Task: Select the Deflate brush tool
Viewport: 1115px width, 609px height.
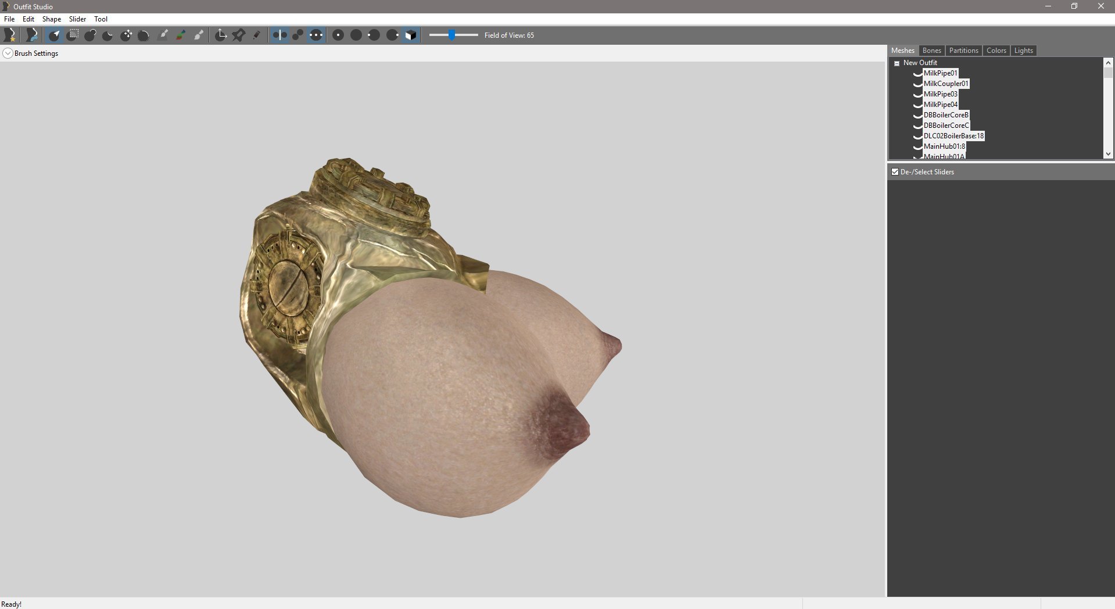Action: 108,35
